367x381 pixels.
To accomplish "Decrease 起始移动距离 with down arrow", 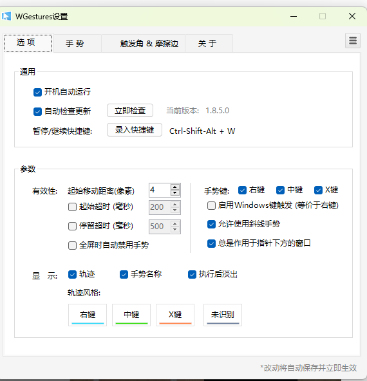I will click(175, 193).
